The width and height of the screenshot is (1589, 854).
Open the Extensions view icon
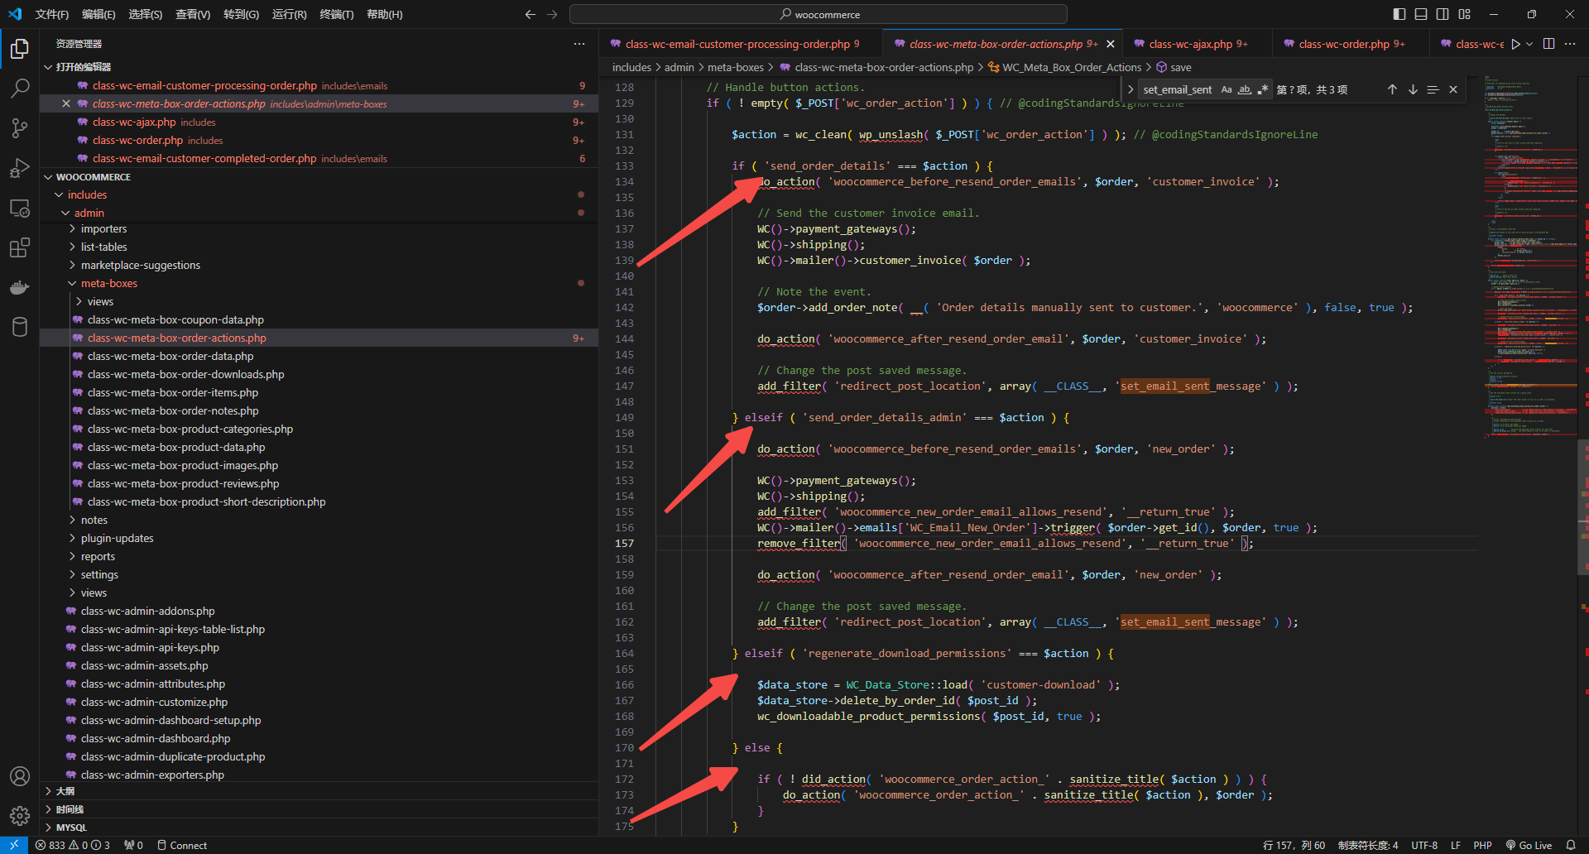(20, 247)
